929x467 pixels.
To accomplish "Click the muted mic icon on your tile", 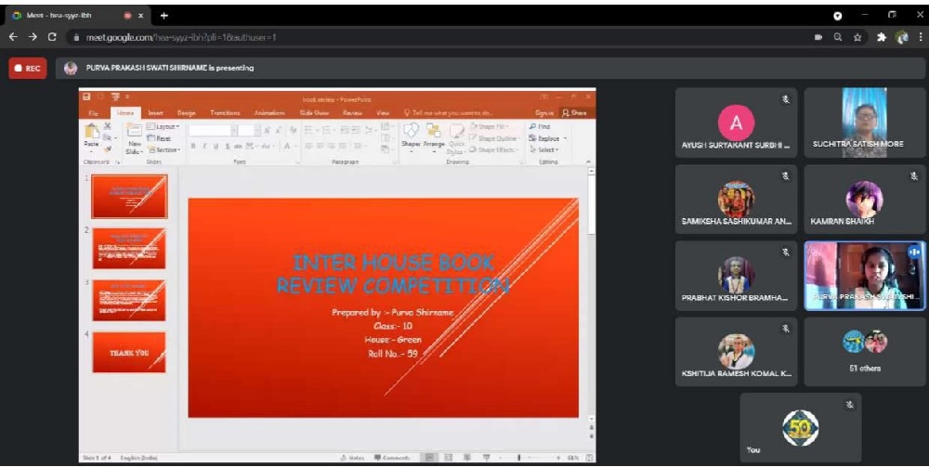I will [849, 404].
